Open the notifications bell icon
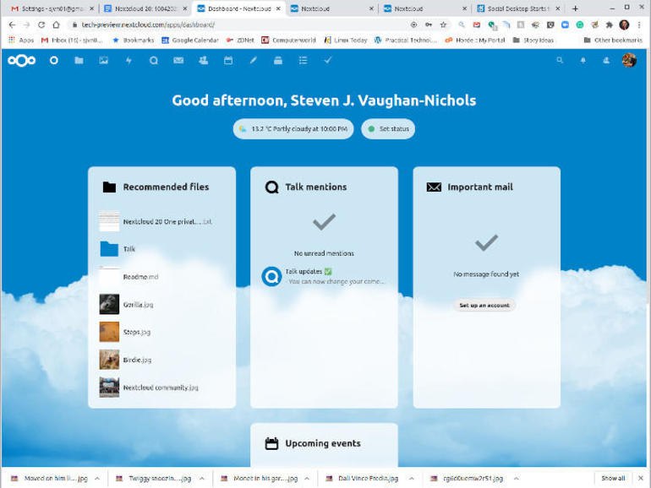Viewport: 651px width, 488px height. pos(583,61)
